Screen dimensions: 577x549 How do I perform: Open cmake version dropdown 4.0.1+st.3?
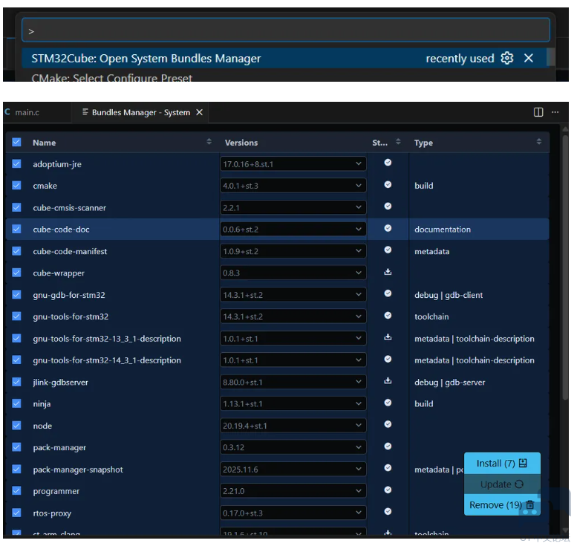point(293,186)
